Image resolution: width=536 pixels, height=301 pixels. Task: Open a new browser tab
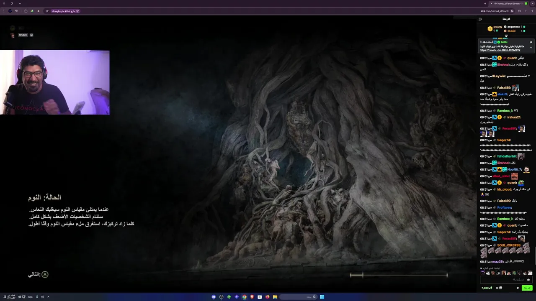[x=485, y=3]
